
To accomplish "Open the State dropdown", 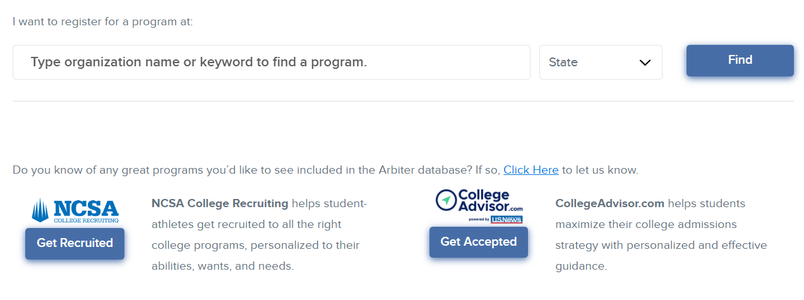I will [x=601, y=63].
